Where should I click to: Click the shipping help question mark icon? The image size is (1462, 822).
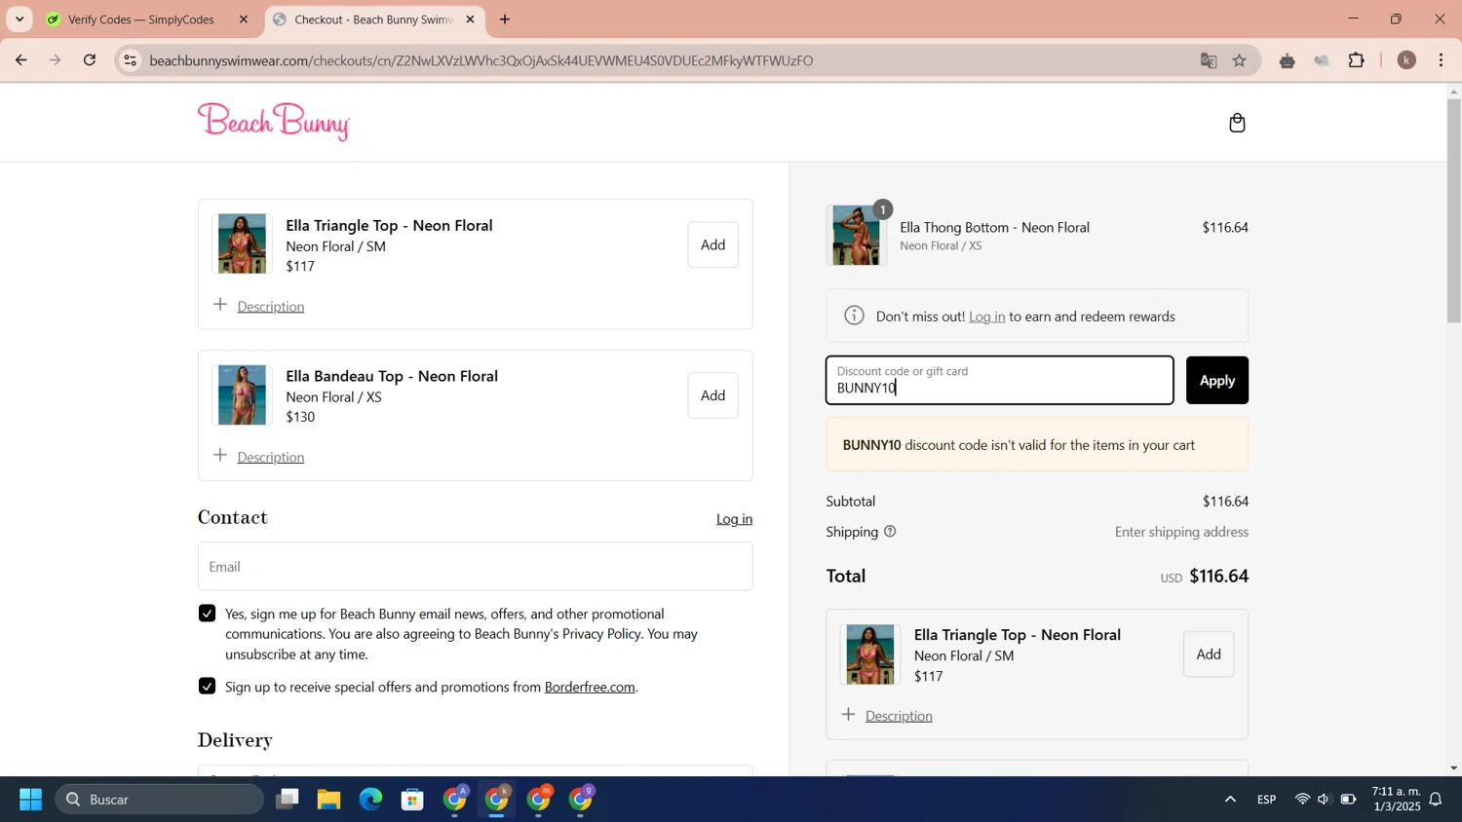[890, 532]
